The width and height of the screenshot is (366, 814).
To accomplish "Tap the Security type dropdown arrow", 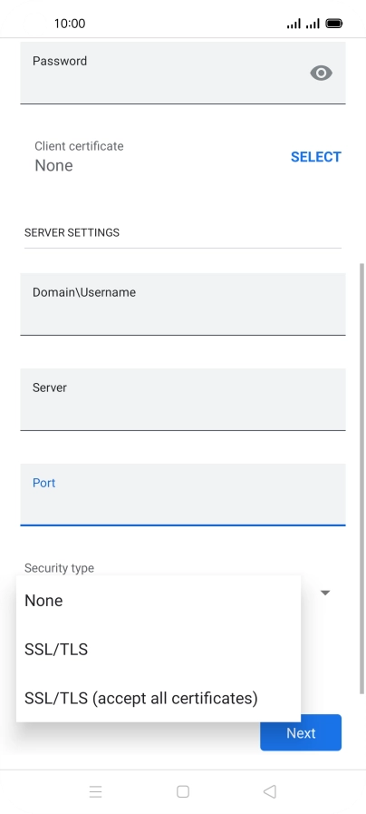I will (325, 593).
